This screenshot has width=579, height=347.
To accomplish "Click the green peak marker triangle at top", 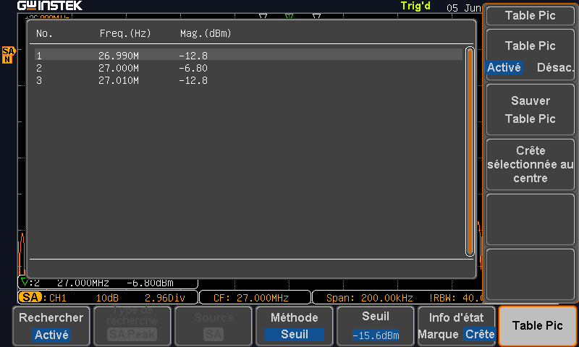I will pyautogui.click(x=289, y=16).
